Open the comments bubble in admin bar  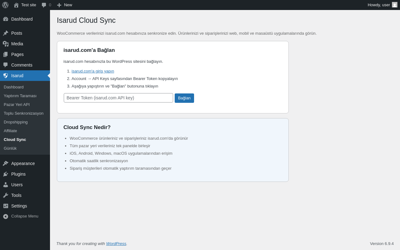click(x=44, y=5)
